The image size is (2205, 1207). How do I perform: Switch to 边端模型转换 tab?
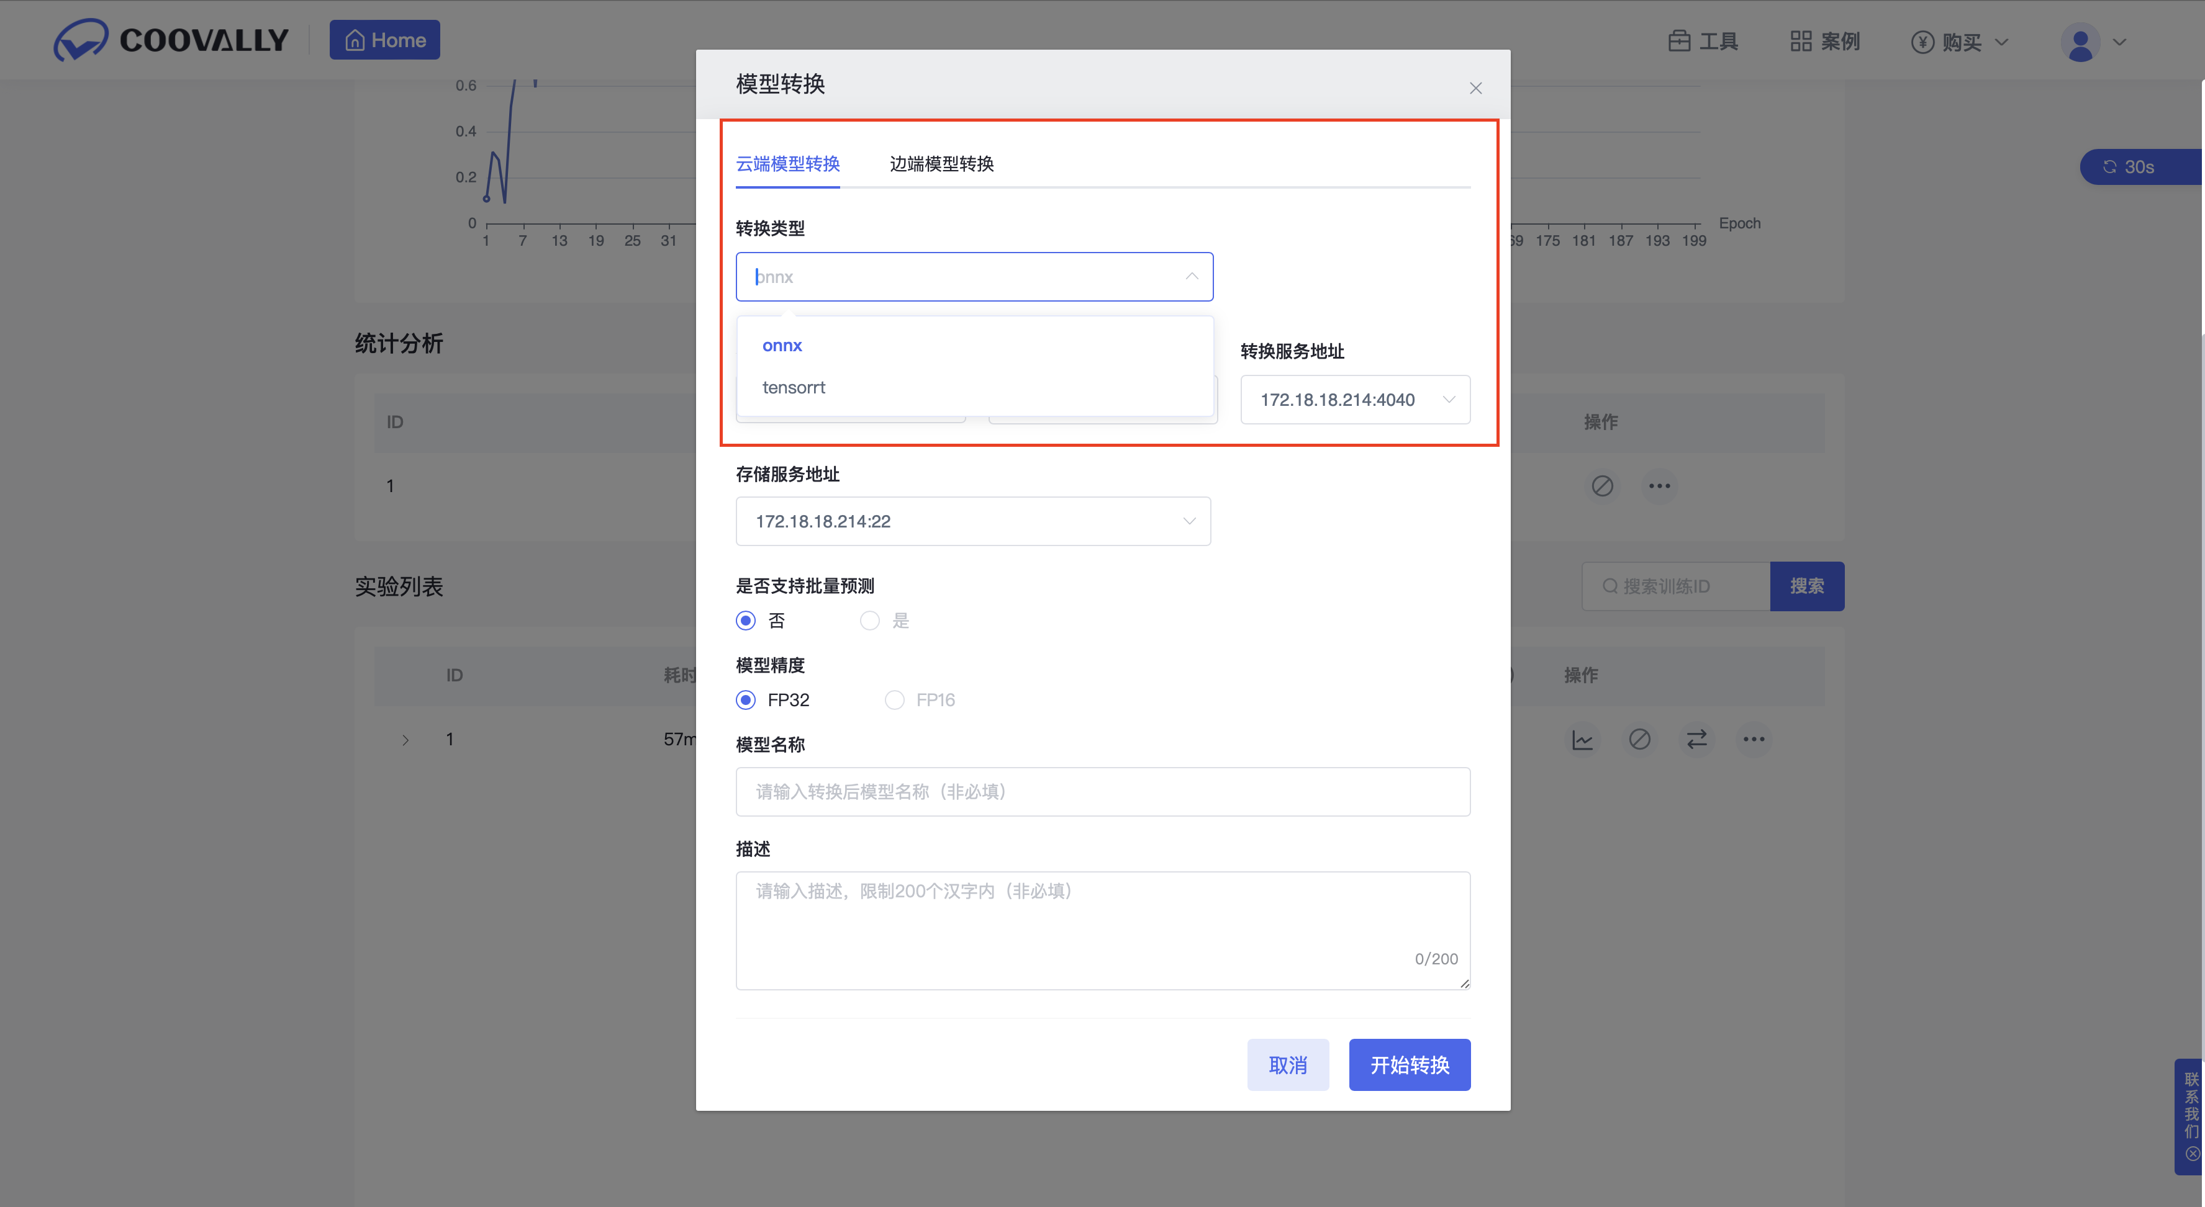pos(941,163)
